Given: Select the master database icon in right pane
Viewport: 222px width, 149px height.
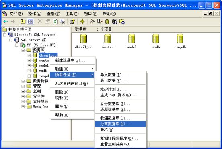Looking at the screenshot, I should point(108,39).
